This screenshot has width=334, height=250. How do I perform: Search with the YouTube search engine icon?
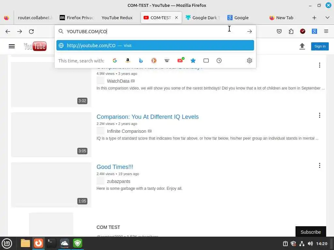180,60
